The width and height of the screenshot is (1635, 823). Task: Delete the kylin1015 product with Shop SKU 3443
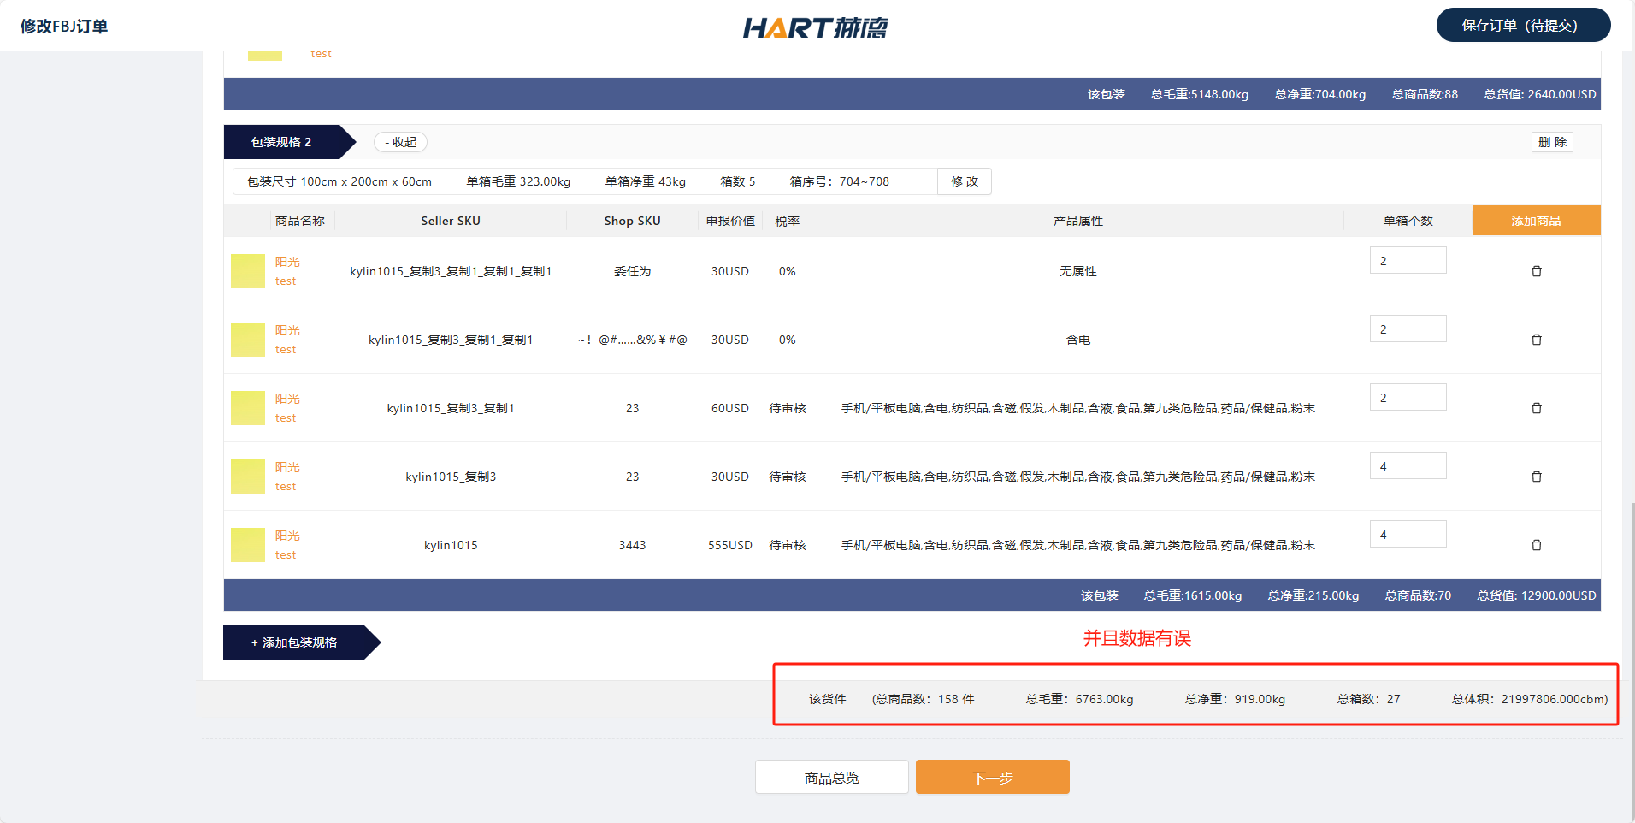pos(1536,545)
